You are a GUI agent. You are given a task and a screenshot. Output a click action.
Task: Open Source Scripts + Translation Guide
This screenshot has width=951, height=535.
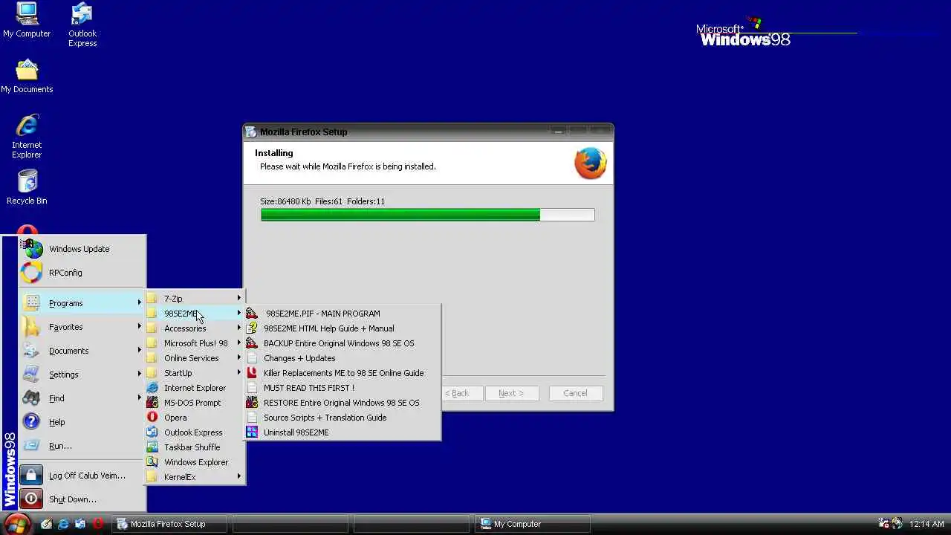(343, 418)
